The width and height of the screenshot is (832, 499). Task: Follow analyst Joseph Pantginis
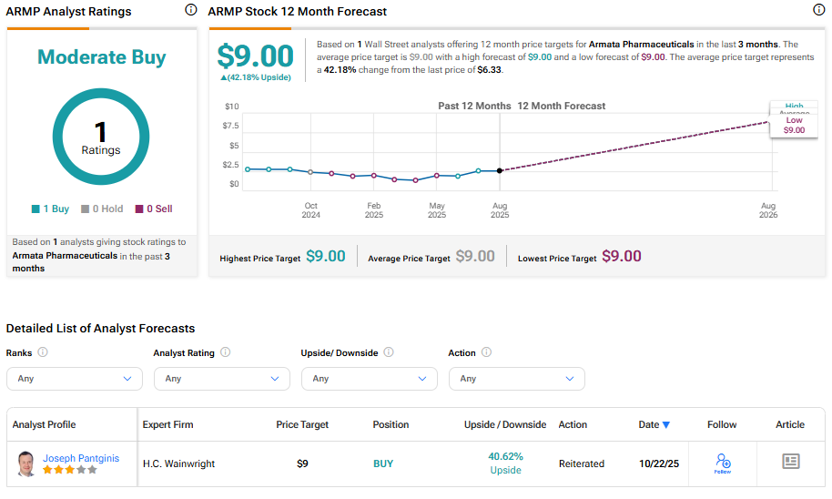click(722, 463)
